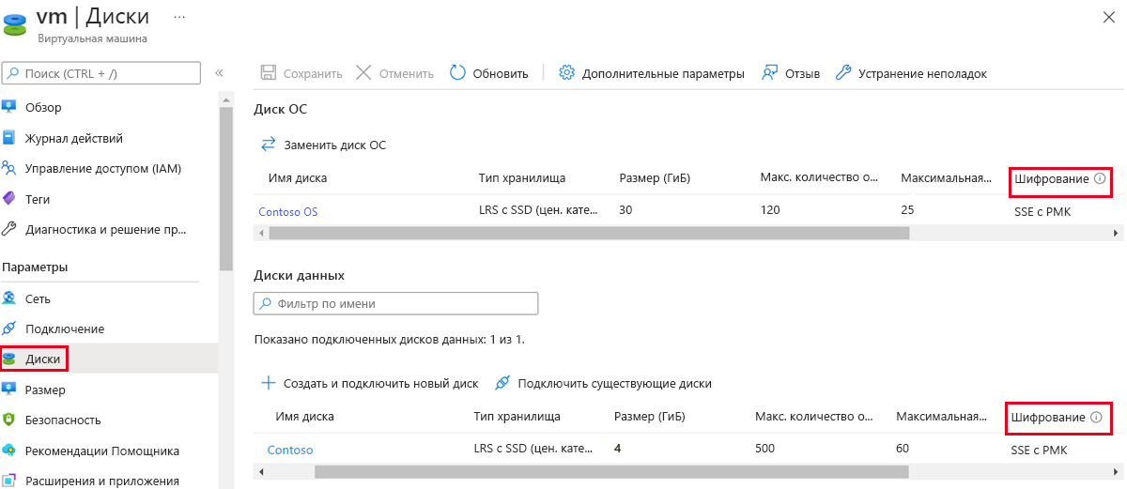Click the Отзыв feedback icon

(770, 73)
